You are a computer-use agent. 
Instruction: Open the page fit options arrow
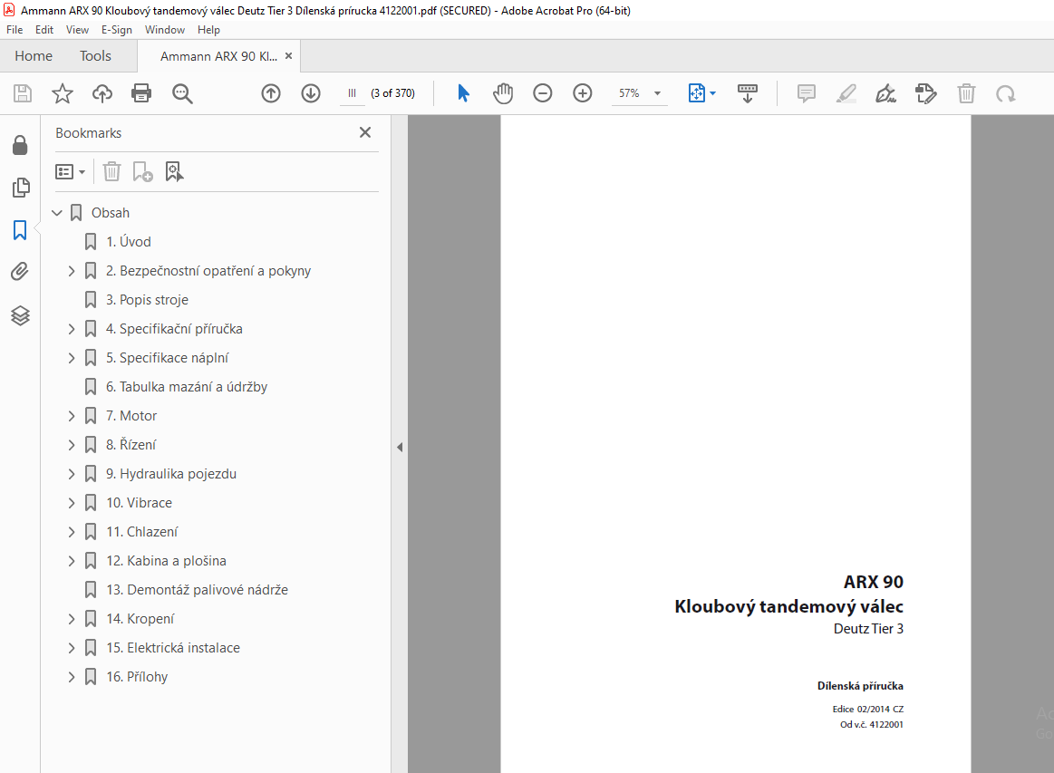[712, 93]
